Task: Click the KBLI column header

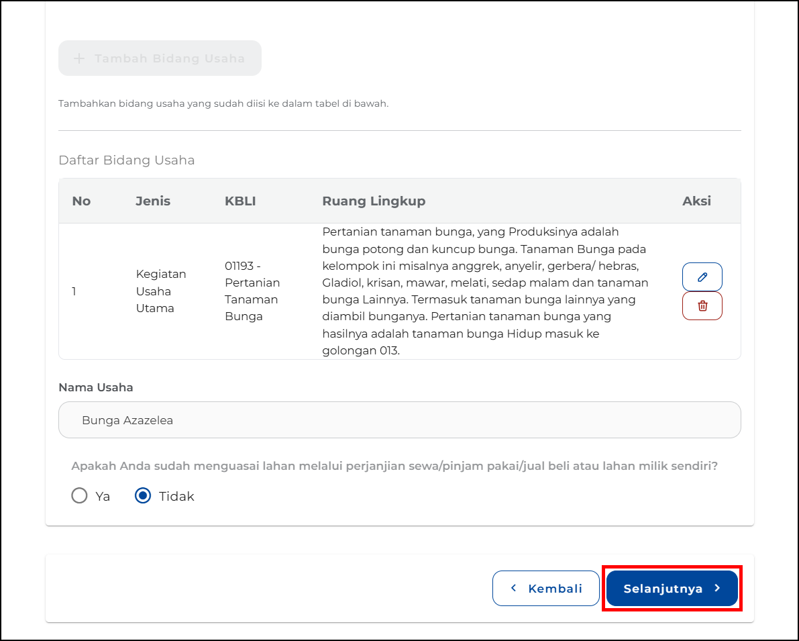Action: [x=240, y=201]
